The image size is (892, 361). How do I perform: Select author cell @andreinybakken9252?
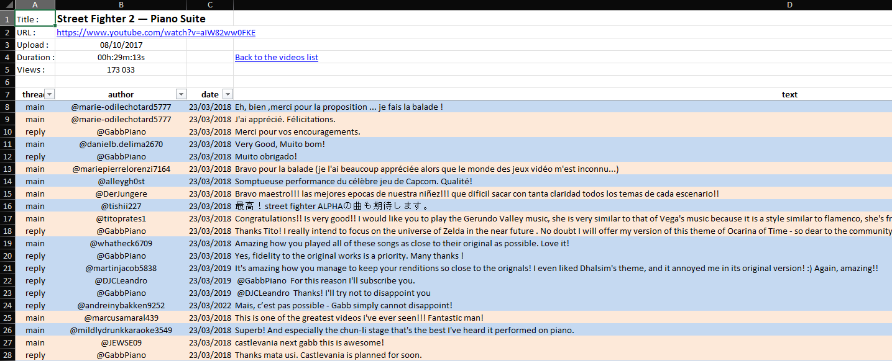coord(121,305)
